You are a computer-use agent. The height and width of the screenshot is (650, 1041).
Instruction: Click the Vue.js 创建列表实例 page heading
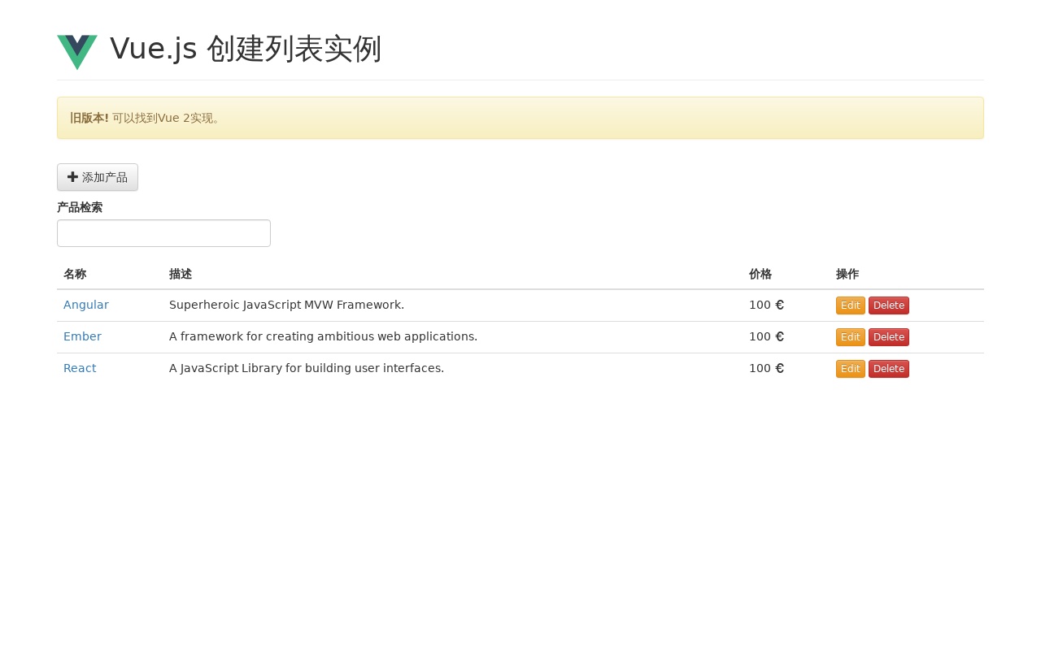[x=246, y=49]
